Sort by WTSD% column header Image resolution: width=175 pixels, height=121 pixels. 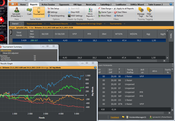pos(119,34)
